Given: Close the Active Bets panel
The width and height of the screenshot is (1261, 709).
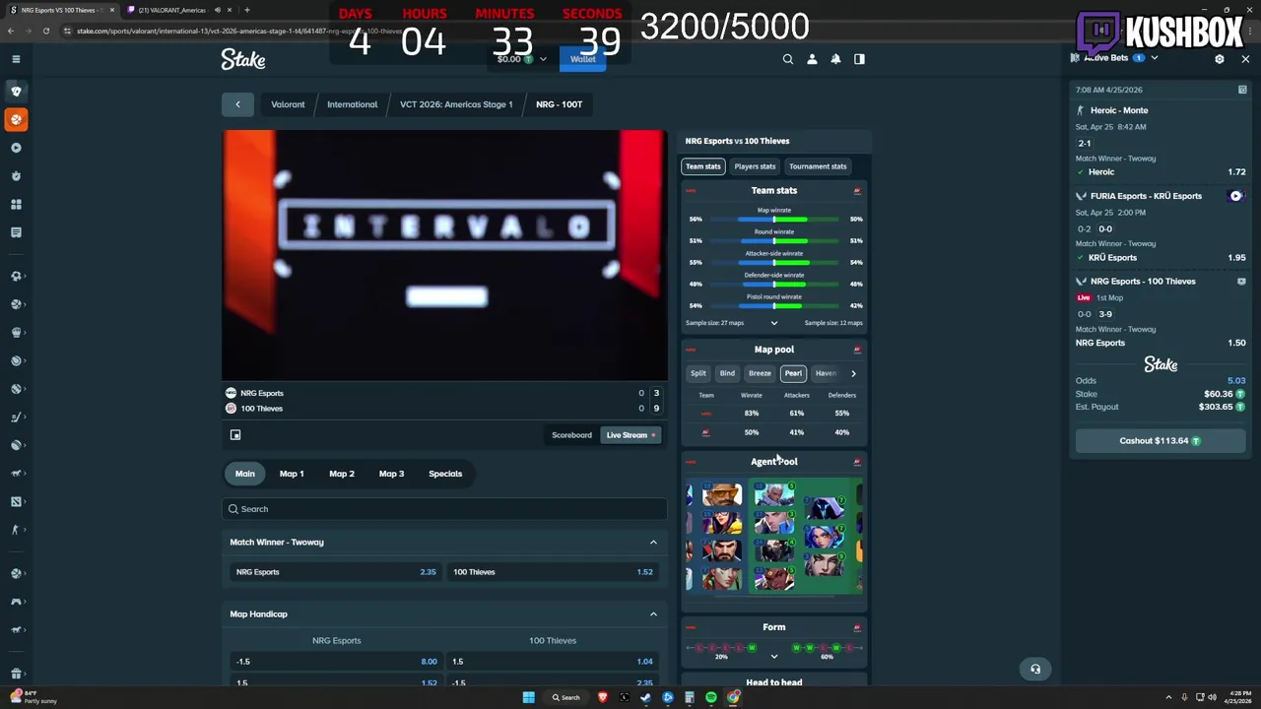Looking at the screenshot, I should click(1245, 59).
